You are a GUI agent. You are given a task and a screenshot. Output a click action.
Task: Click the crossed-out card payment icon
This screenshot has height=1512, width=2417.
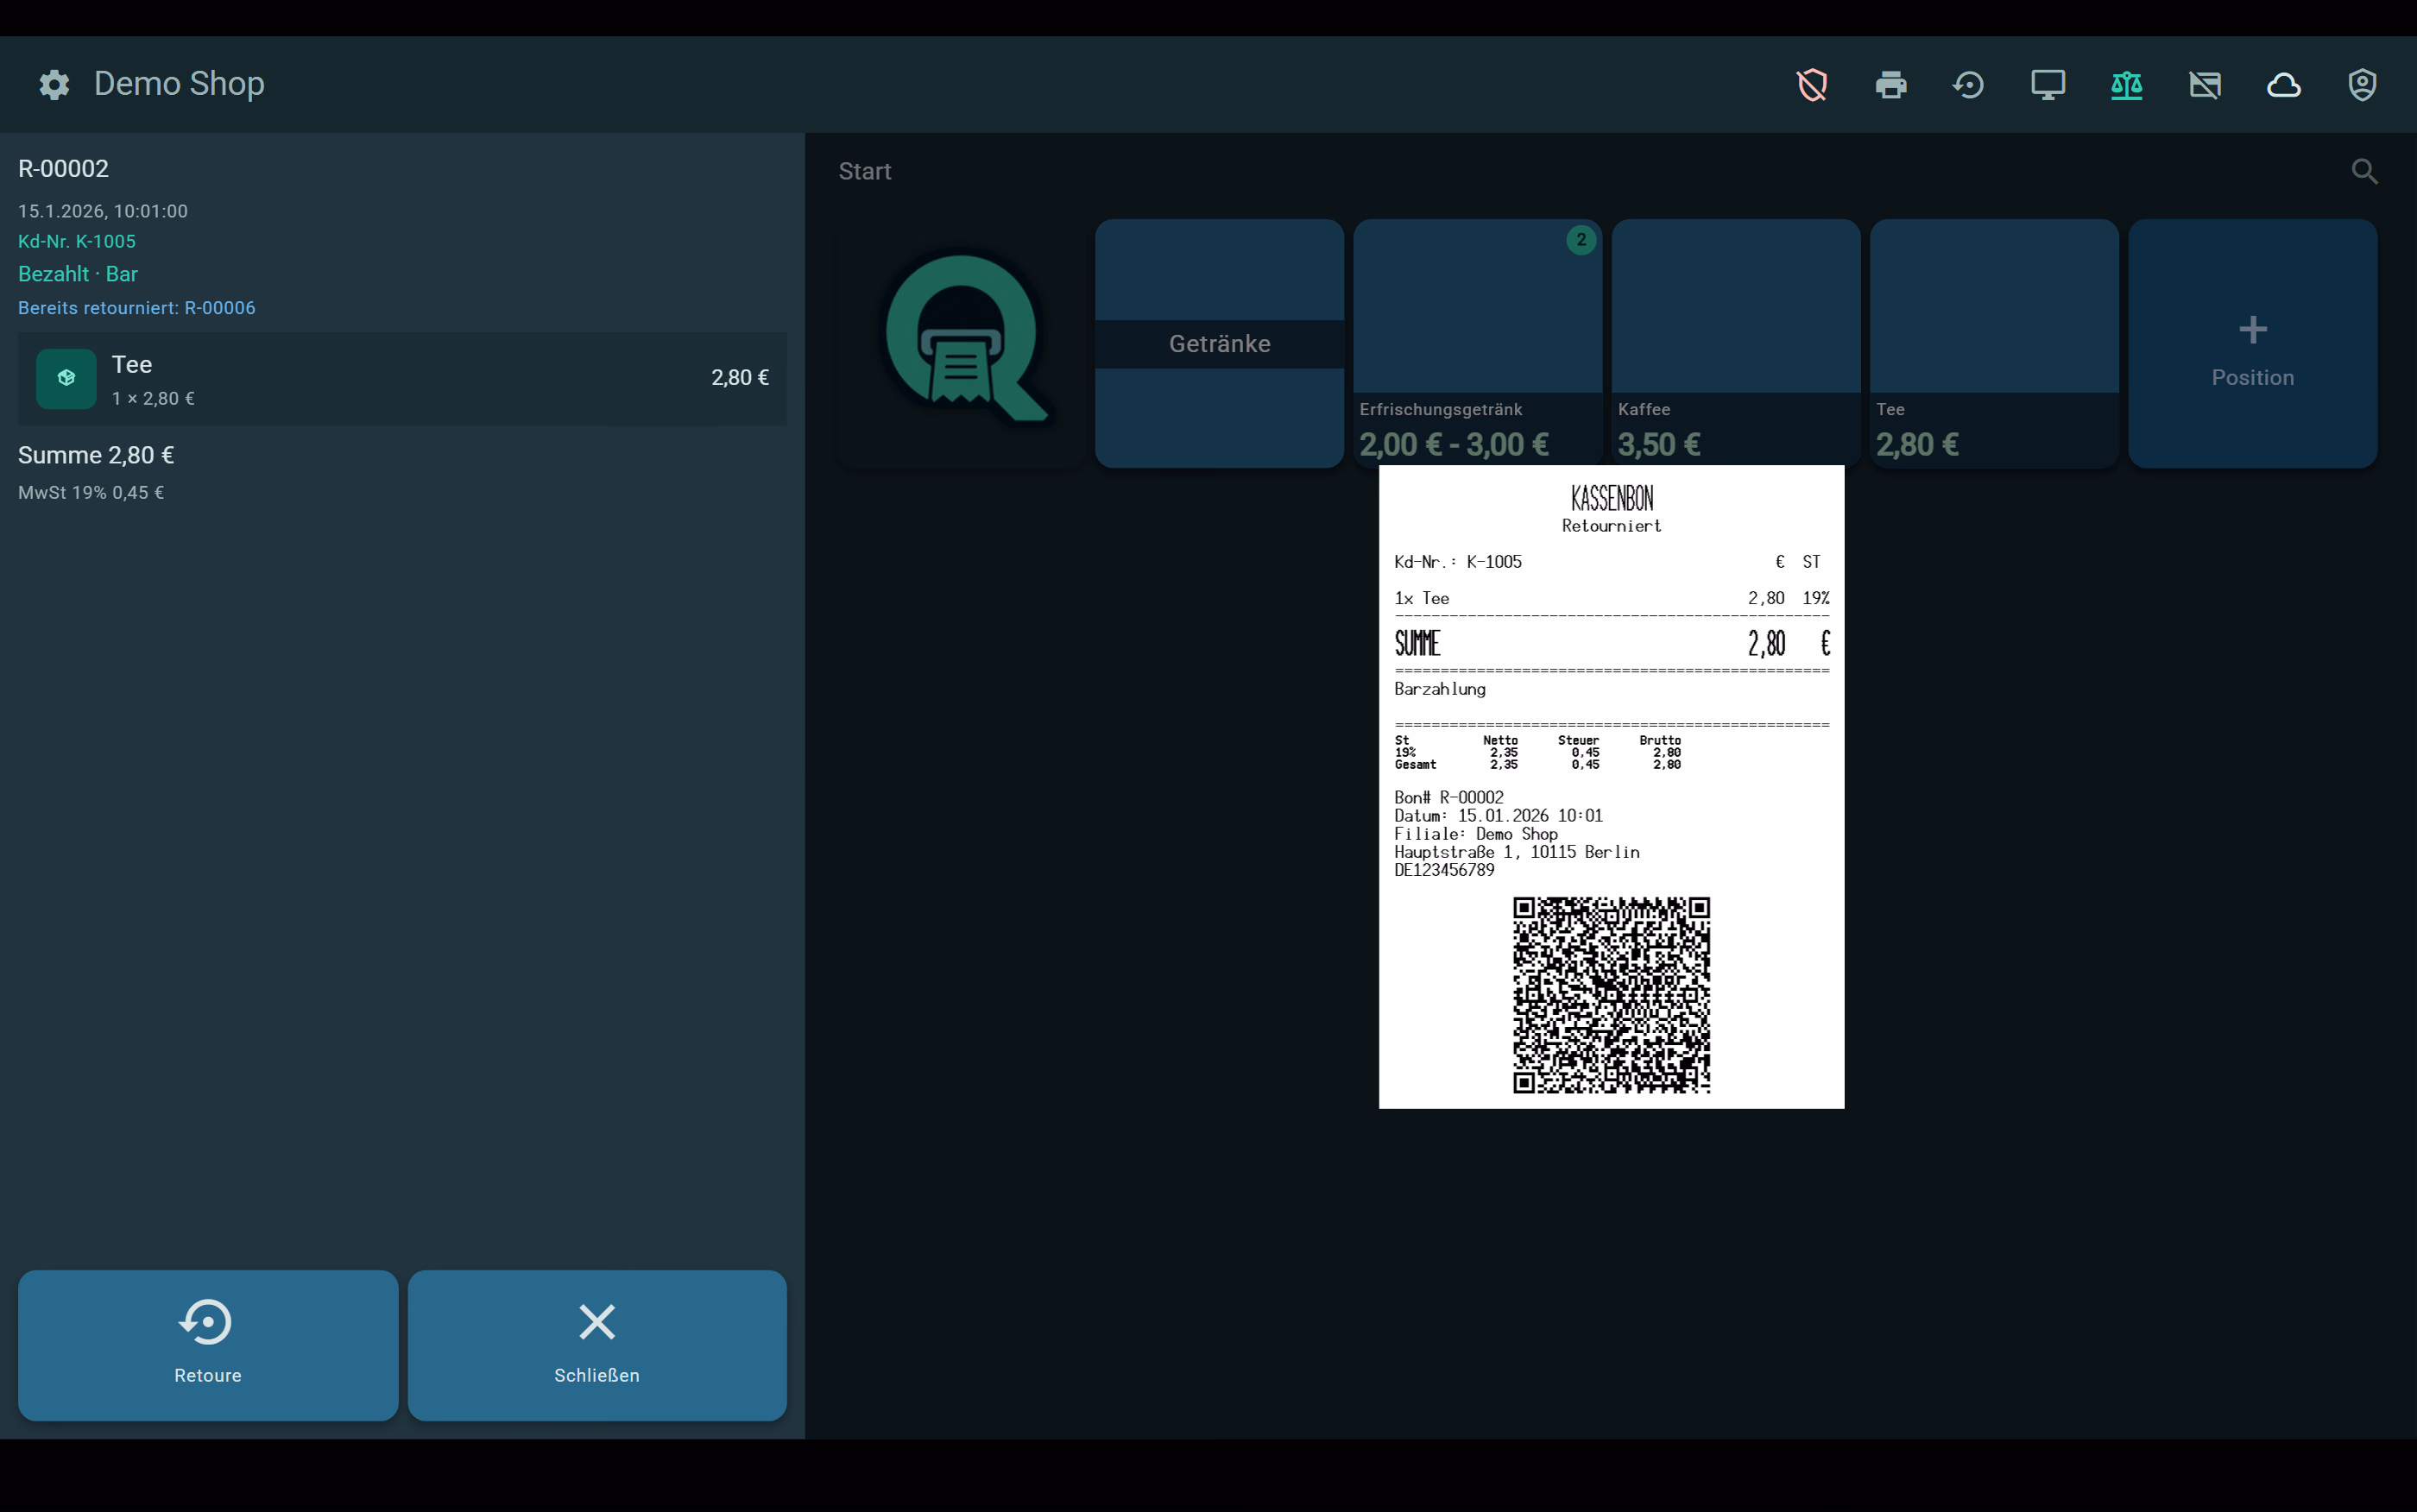click(x=2205, y=85)
